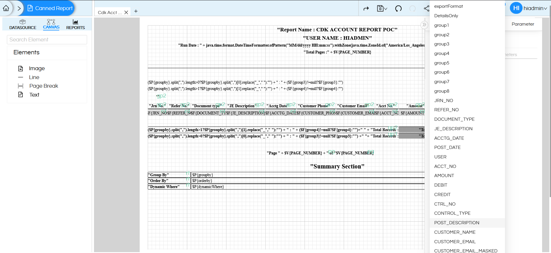This screenshot has height=253, width=551.
Task: Select the Text element
Action: (x=34, y=95)
